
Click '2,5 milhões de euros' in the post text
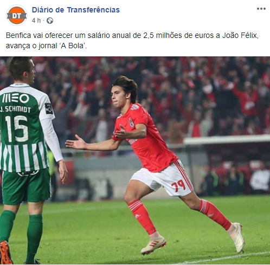coord(179,35)
